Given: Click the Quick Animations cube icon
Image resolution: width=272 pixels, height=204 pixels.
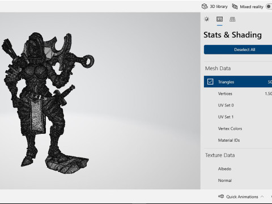Looking at the screenshot, I should pos(221,197).
